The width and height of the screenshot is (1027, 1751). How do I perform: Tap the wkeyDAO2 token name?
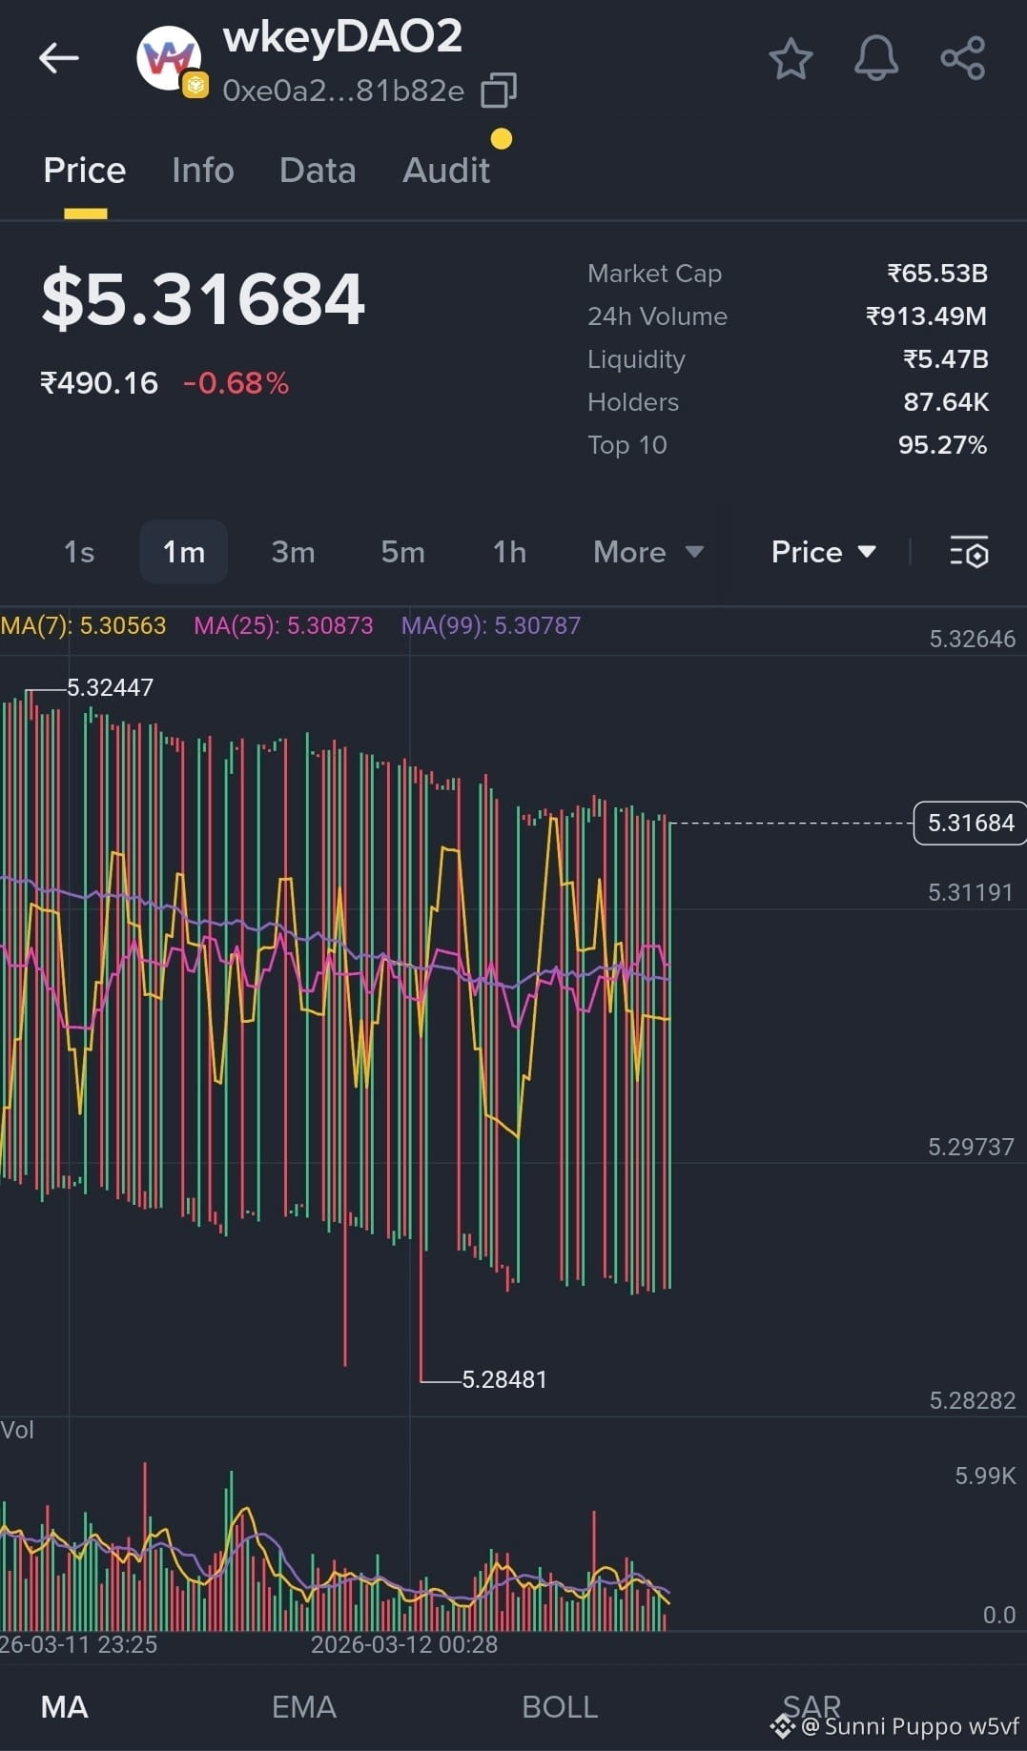(342, 37)
